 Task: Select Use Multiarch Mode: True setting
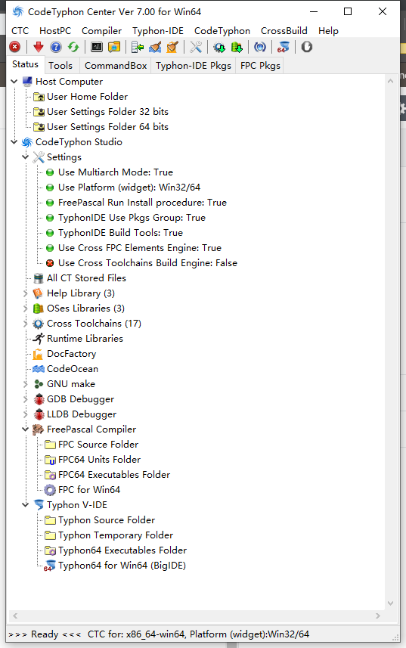coord(115,172)
